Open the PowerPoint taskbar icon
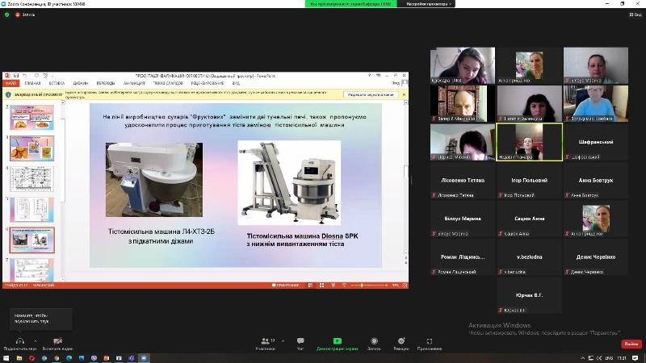 pyautogui.click(x=107, y=358)
